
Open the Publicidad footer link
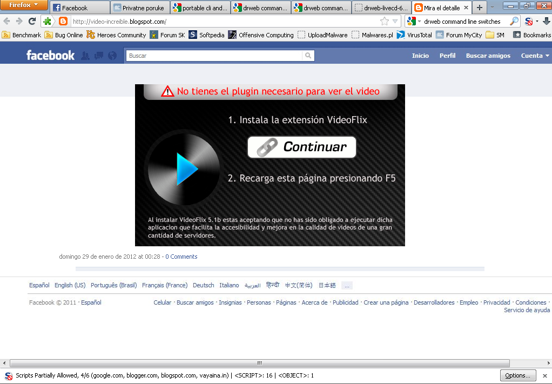tap(345, 302)
